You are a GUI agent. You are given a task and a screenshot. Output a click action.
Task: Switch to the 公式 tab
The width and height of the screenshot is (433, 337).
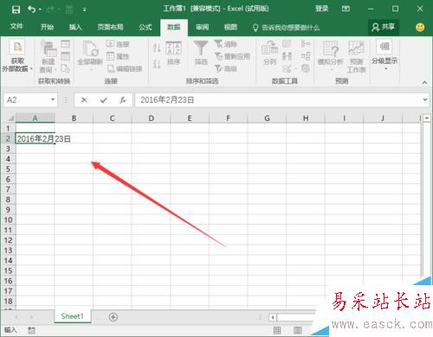point(145,27)
